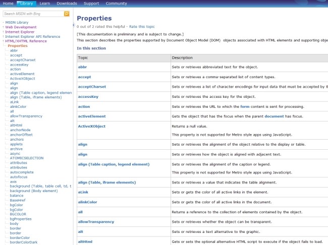The image size is (328, 245).
Task: Open acceptCharset topic link in table
Action: click(x=92, y=86)
